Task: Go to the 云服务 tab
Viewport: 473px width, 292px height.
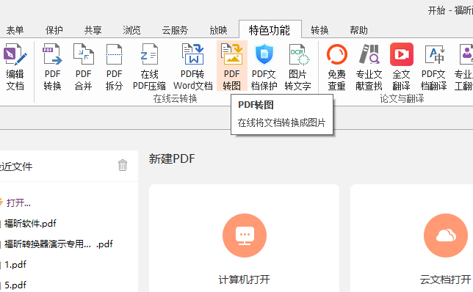Action: click(175, 30)
